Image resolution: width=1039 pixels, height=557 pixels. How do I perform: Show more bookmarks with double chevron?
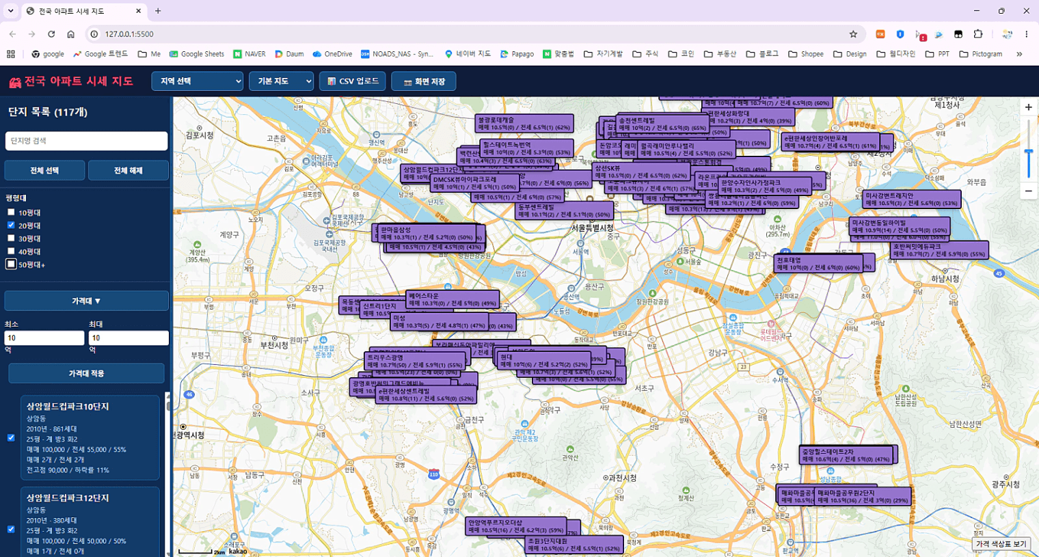1019,54
